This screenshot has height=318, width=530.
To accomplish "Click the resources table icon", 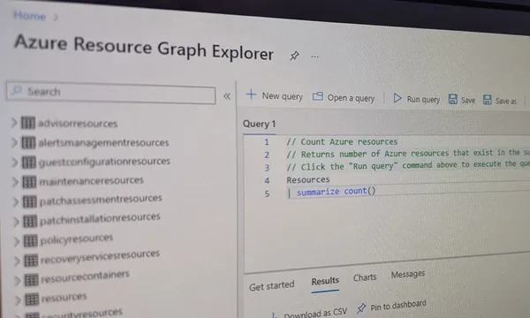I will tap(32, 299).
